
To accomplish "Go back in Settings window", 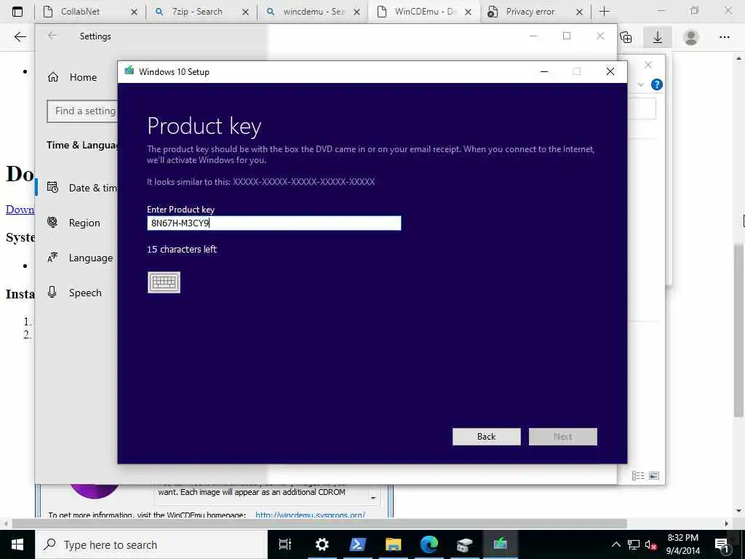I will (x=52, y=36).
